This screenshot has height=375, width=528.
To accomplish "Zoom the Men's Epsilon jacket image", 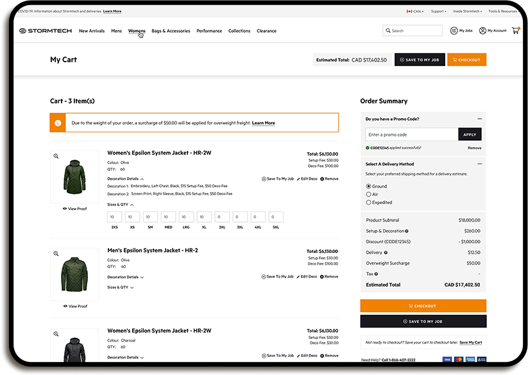I will [x=56, y=254].
